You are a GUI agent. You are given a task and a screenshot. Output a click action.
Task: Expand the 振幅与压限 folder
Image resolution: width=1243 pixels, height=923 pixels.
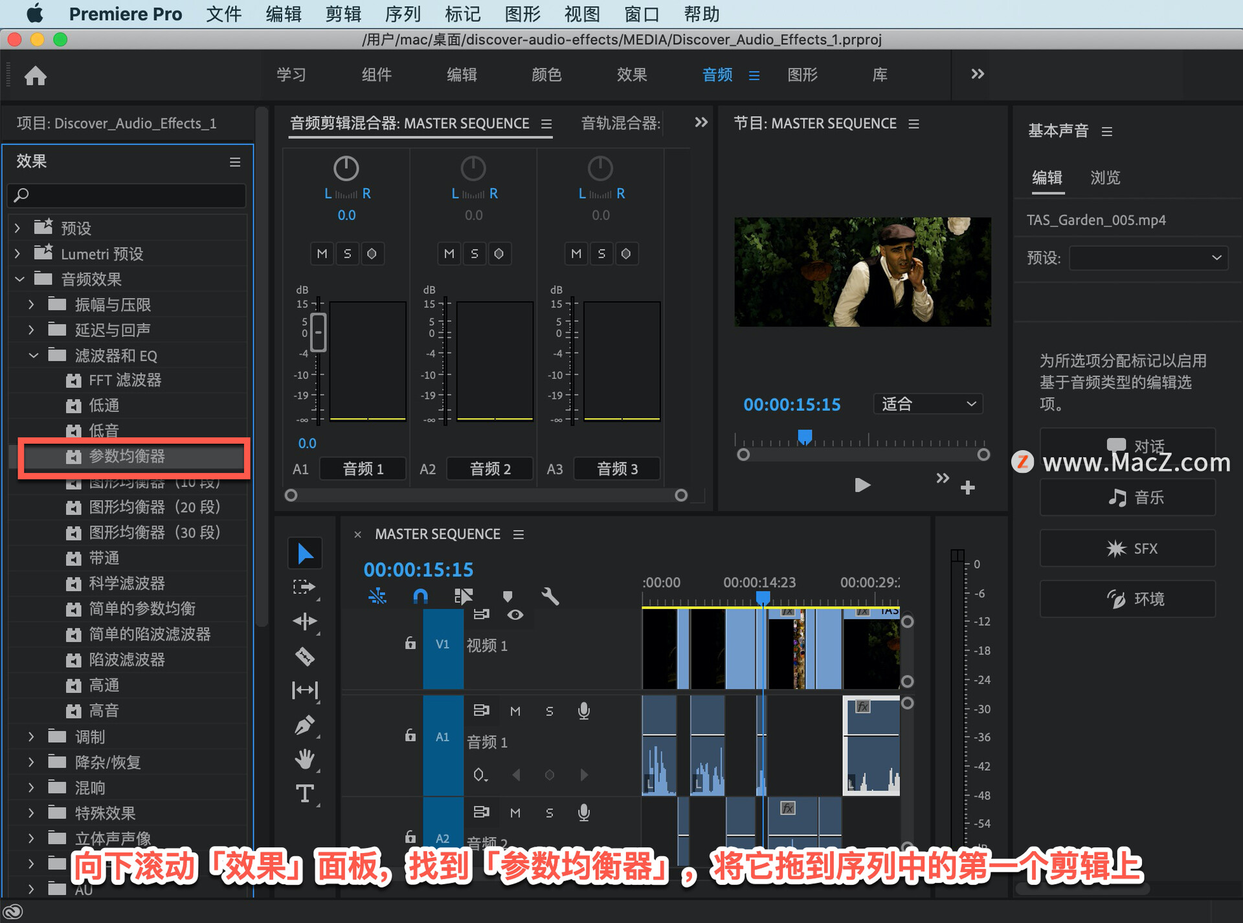[x=31, y=304]
